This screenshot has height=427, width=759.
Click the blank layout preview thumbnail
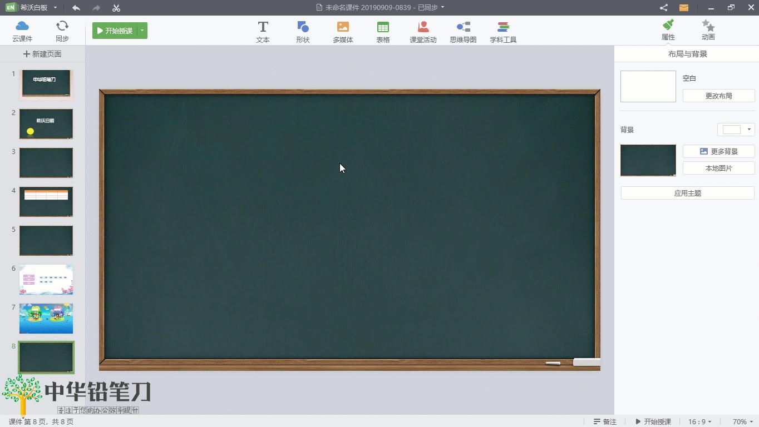point(648,86)
